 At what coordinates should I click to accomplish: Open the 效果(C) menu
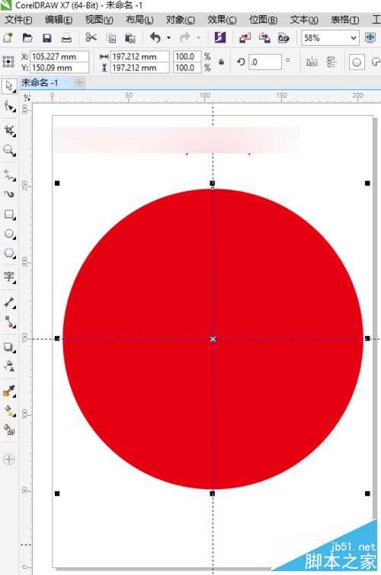click(x=222, y=20)
